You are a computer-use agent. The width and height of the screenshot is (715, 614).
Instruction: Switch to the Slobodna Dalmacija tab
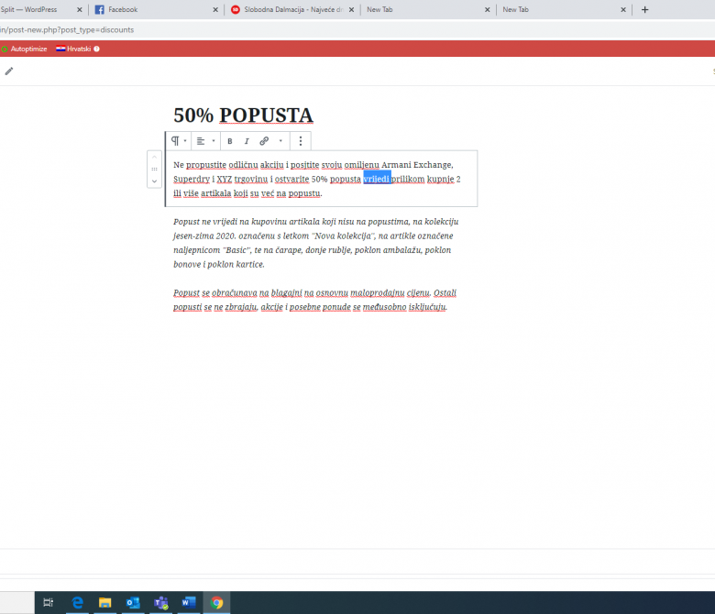293,9
